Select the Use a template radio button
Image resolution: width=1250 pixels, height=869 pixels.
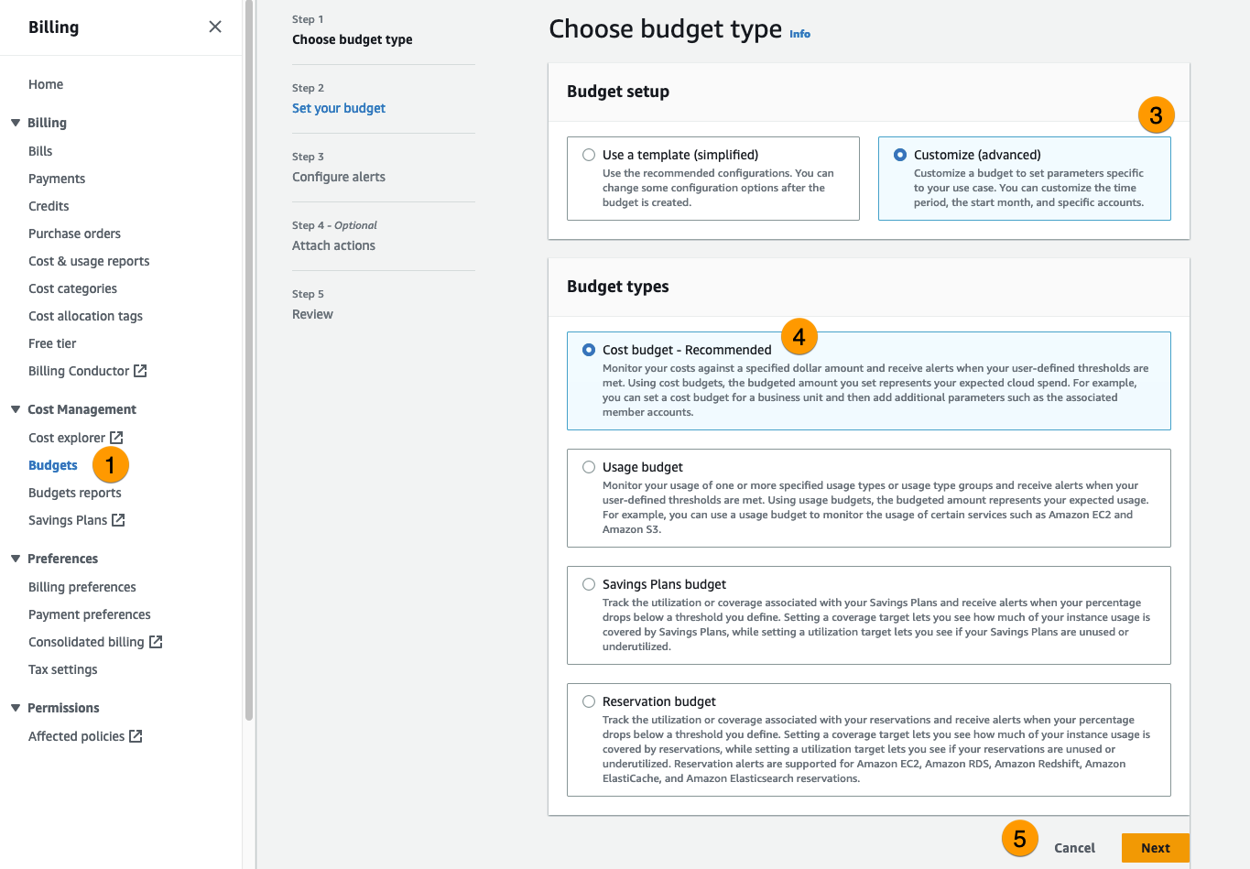[x=589, y=155]
